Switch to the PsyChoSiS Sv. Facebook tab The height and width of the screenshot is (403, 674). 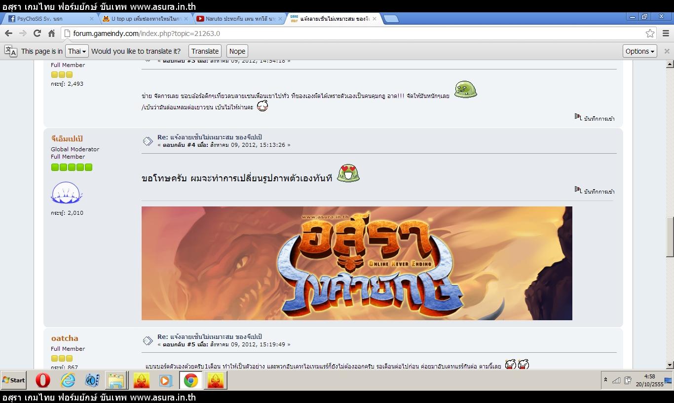pos(49,19)
